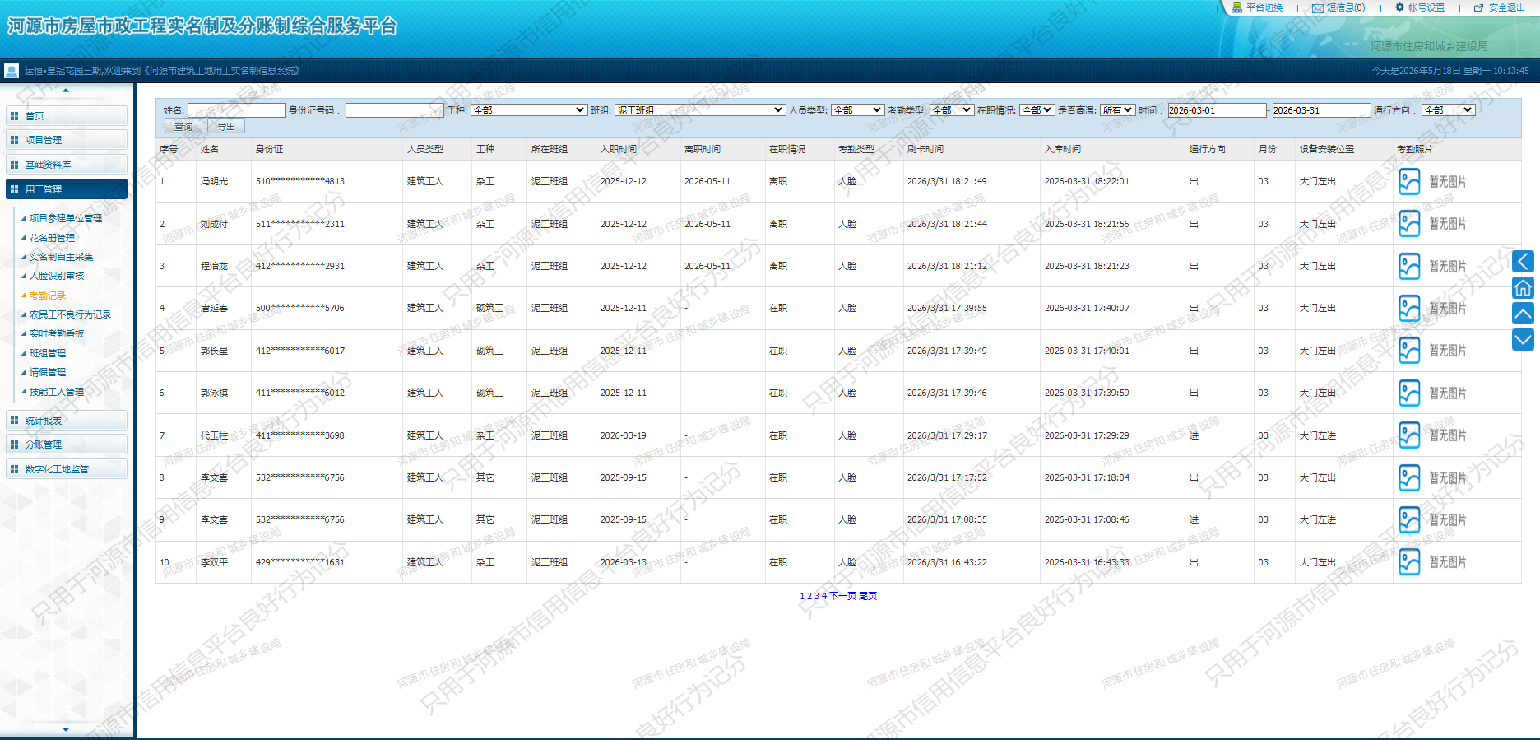Click the 导出 export button

coord(226,127)
